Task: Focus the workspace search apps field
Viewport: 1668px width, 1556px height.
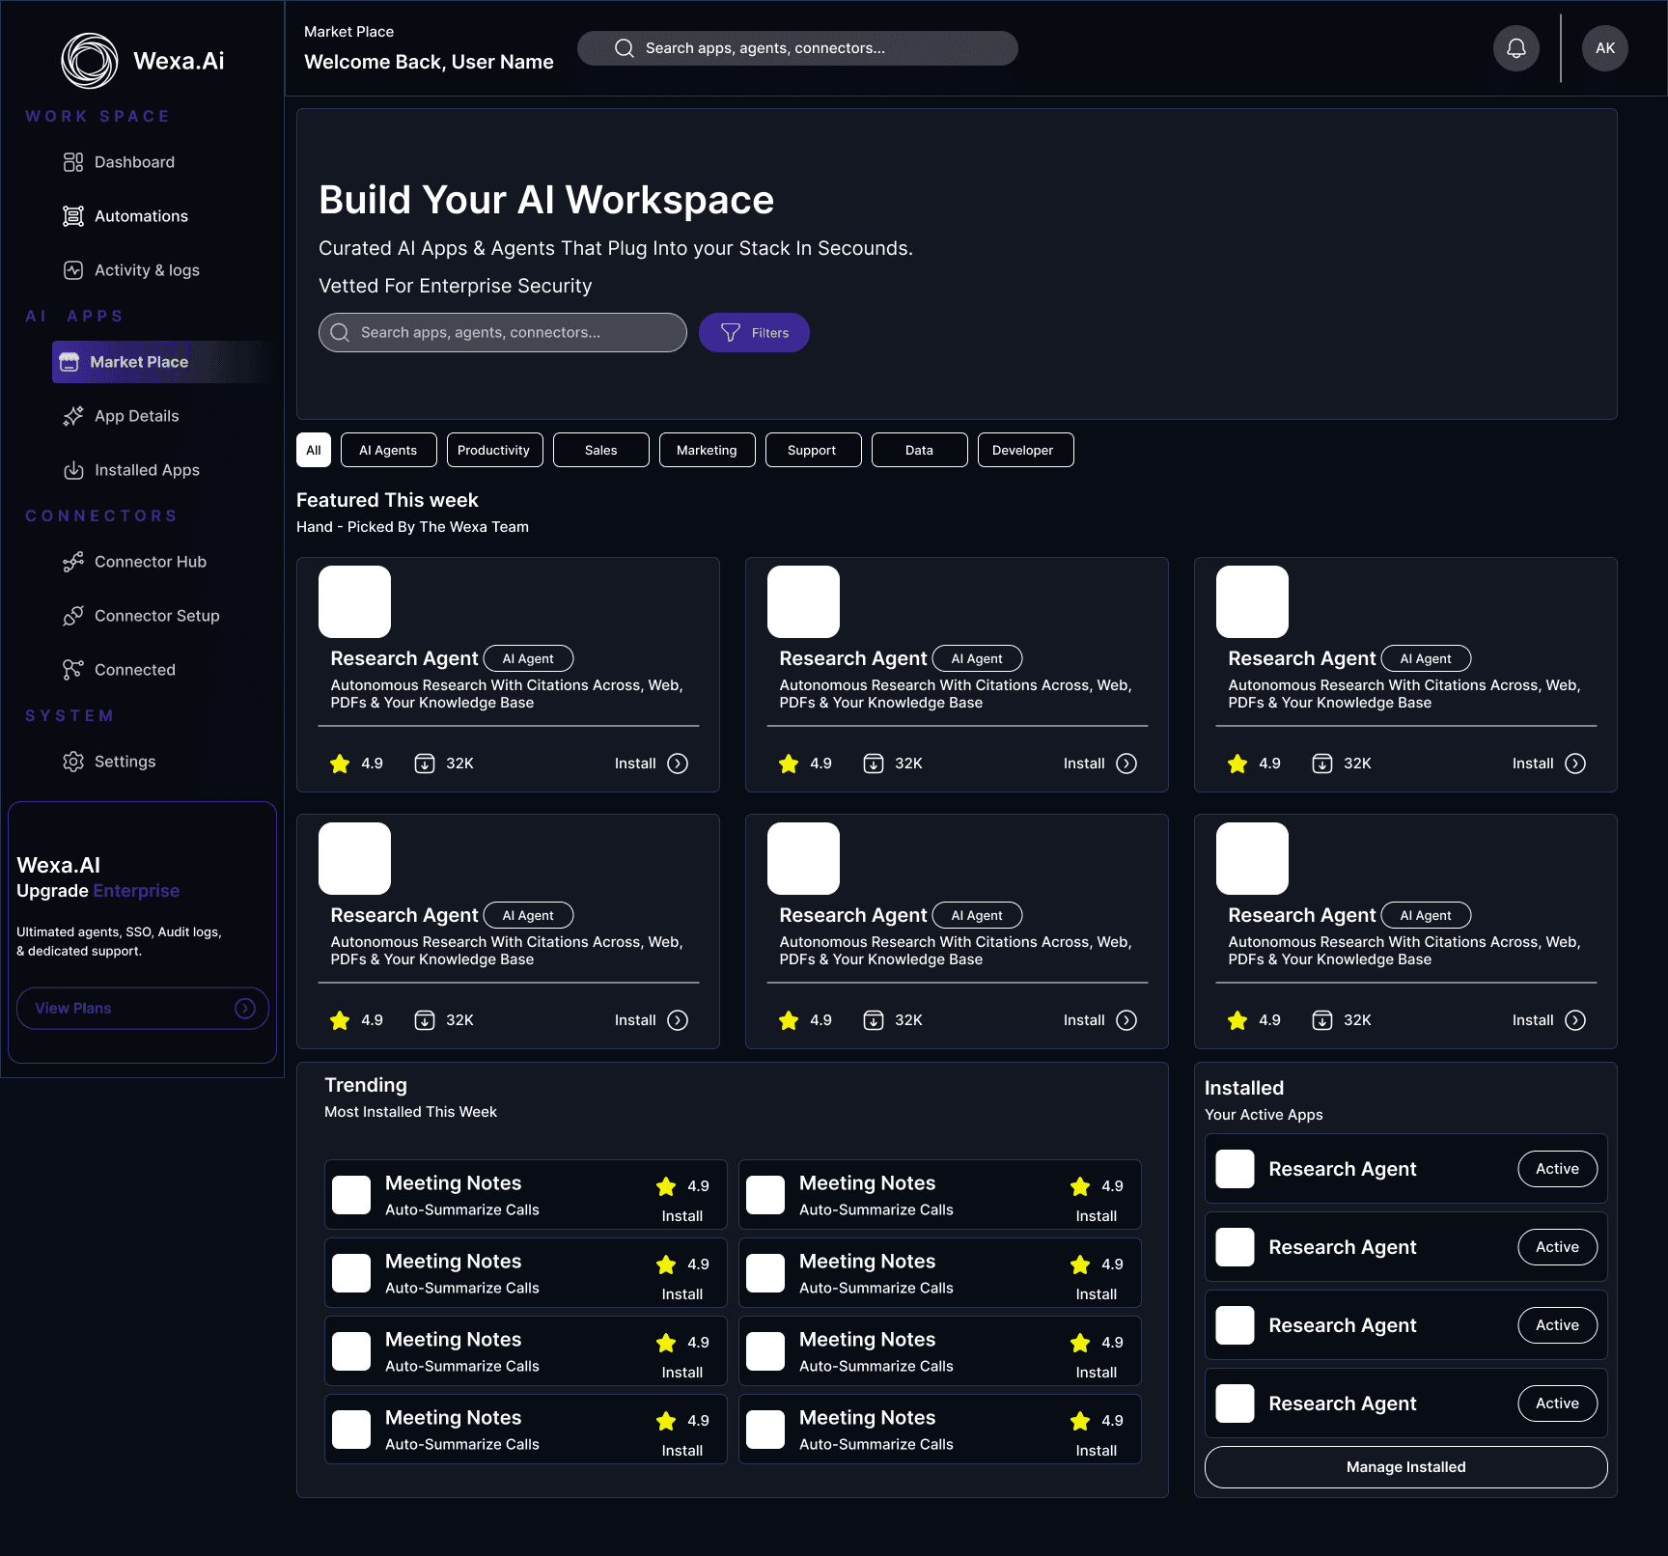Action: tap(502, 333)
